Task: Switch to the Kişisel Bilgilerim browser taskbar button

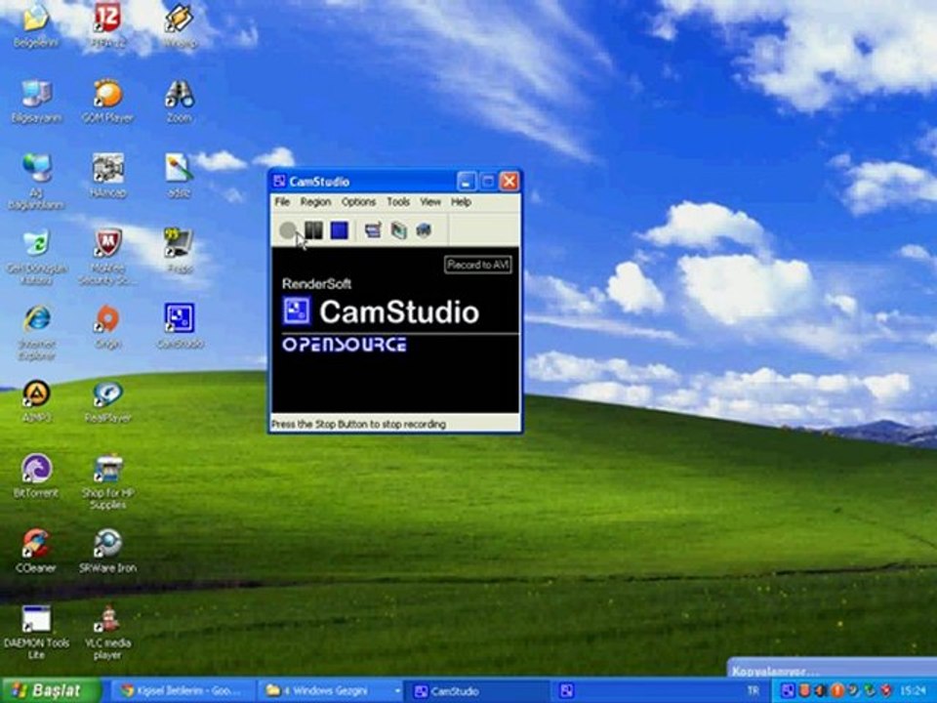Action: click(x=184, y=690)
